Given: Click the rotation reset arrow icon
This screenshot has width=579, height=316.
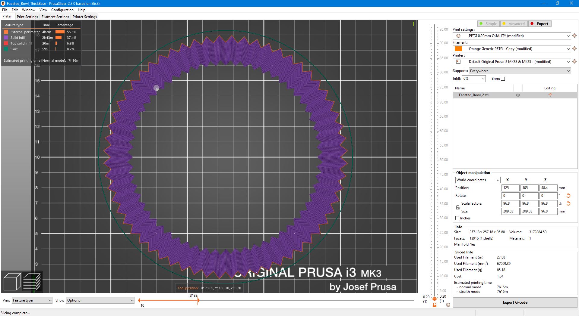Looking at the screenshot, I should click(x=568, y=196).
